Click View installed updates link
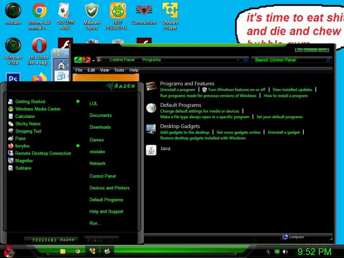Image resolution: width=344 pixels, height=258 pixels. 292,89
